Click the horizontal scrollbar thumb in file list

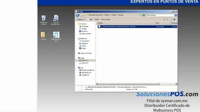click(129, 84)
